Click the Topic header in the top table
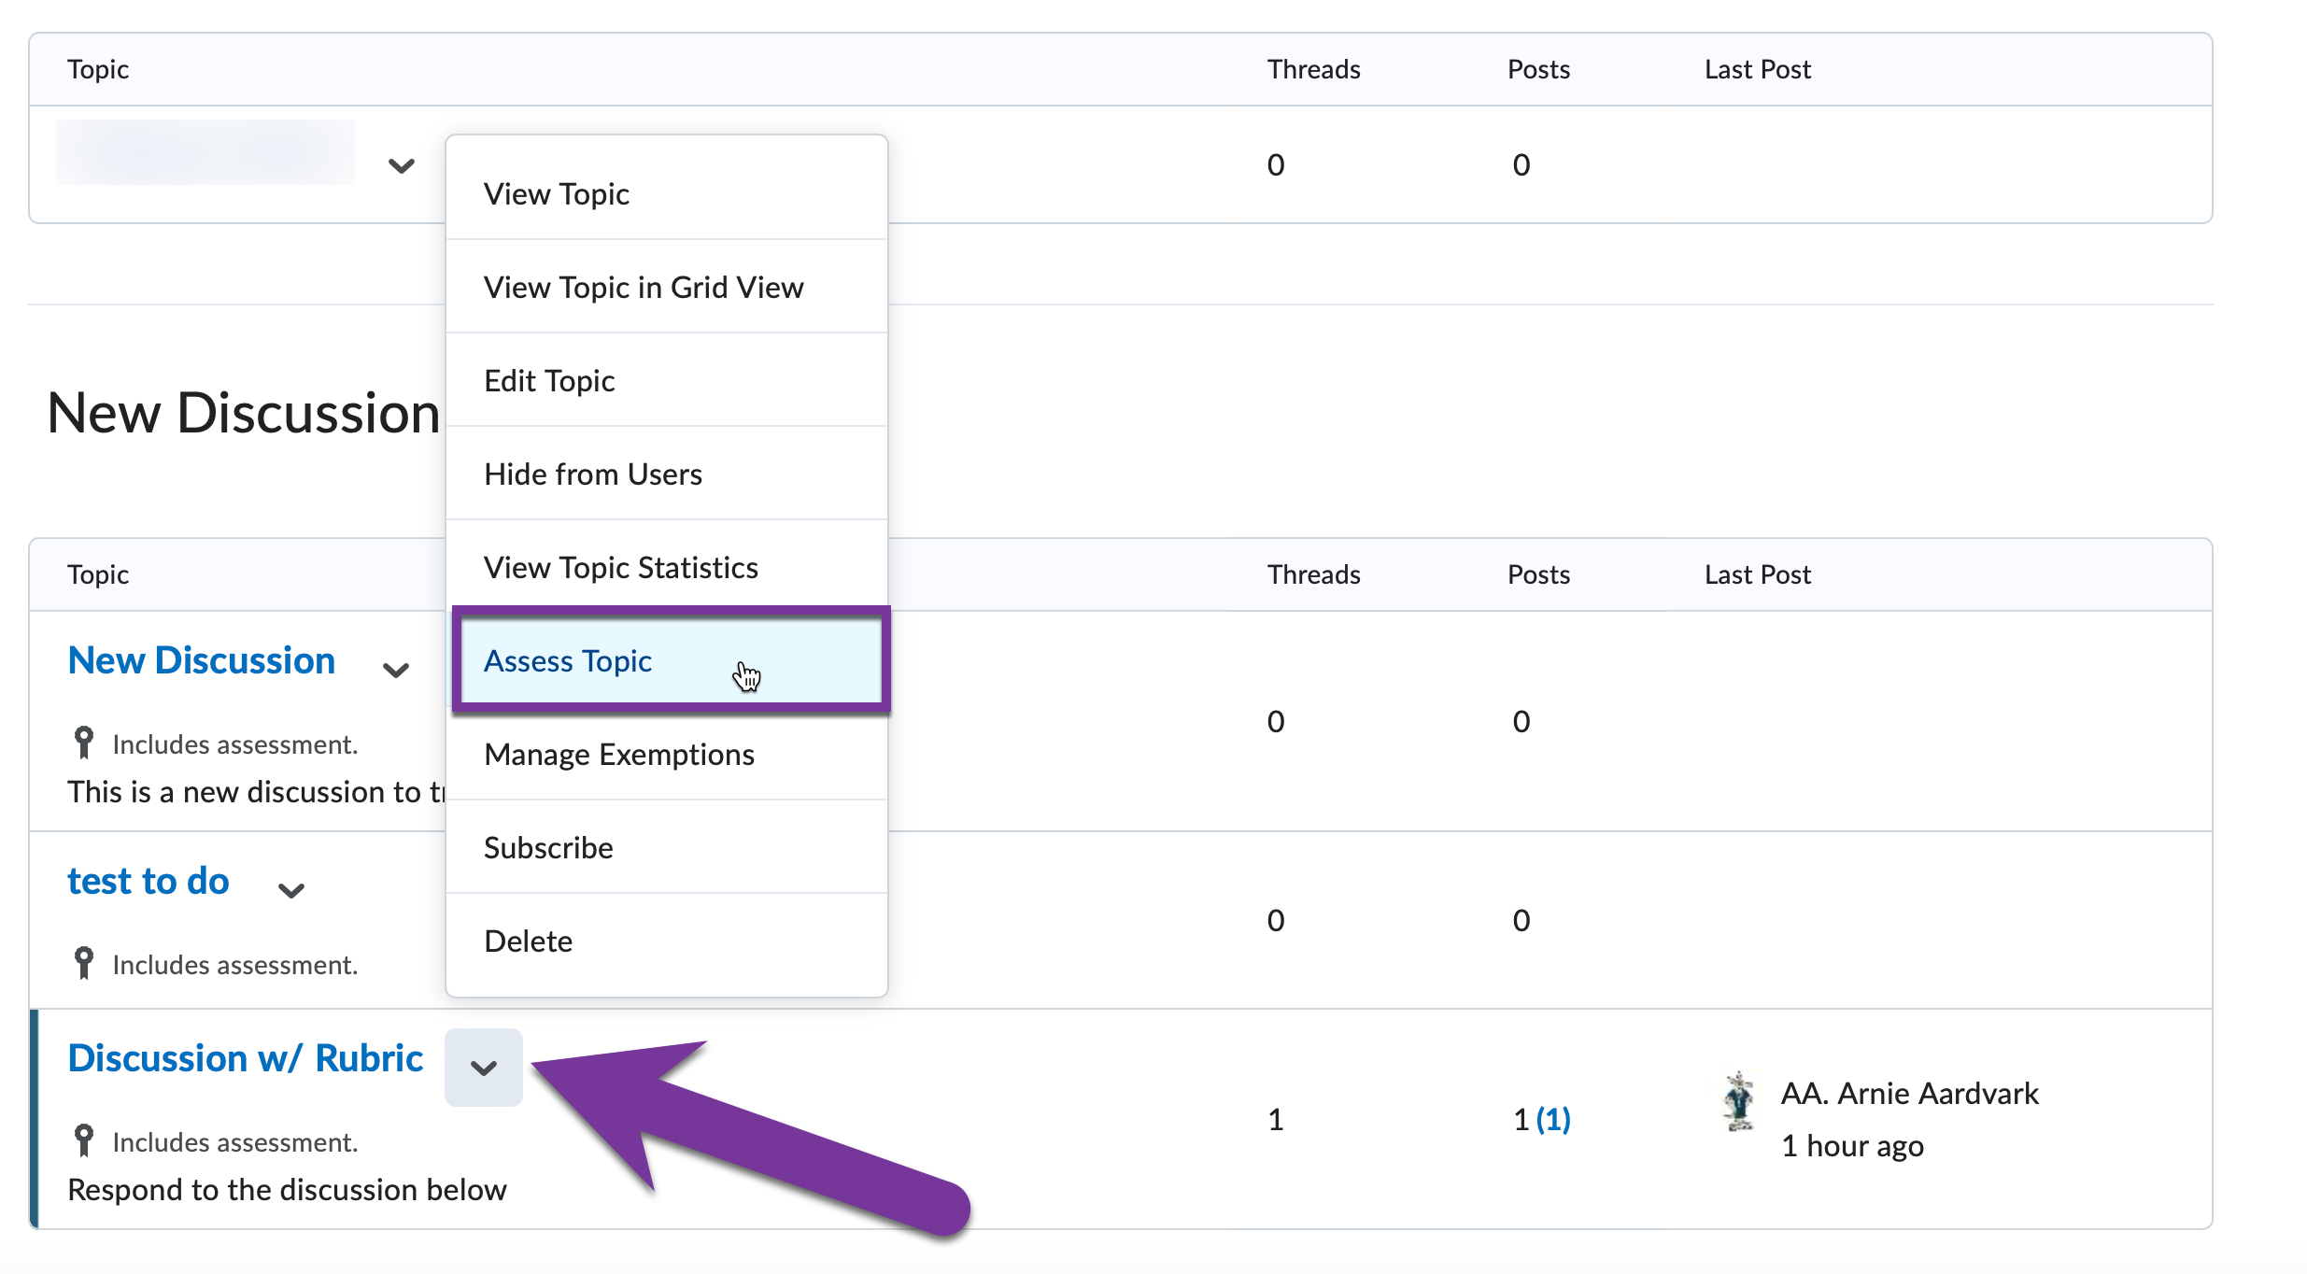The height and width of the screenshot is (1274, 2307). (98, 69)
